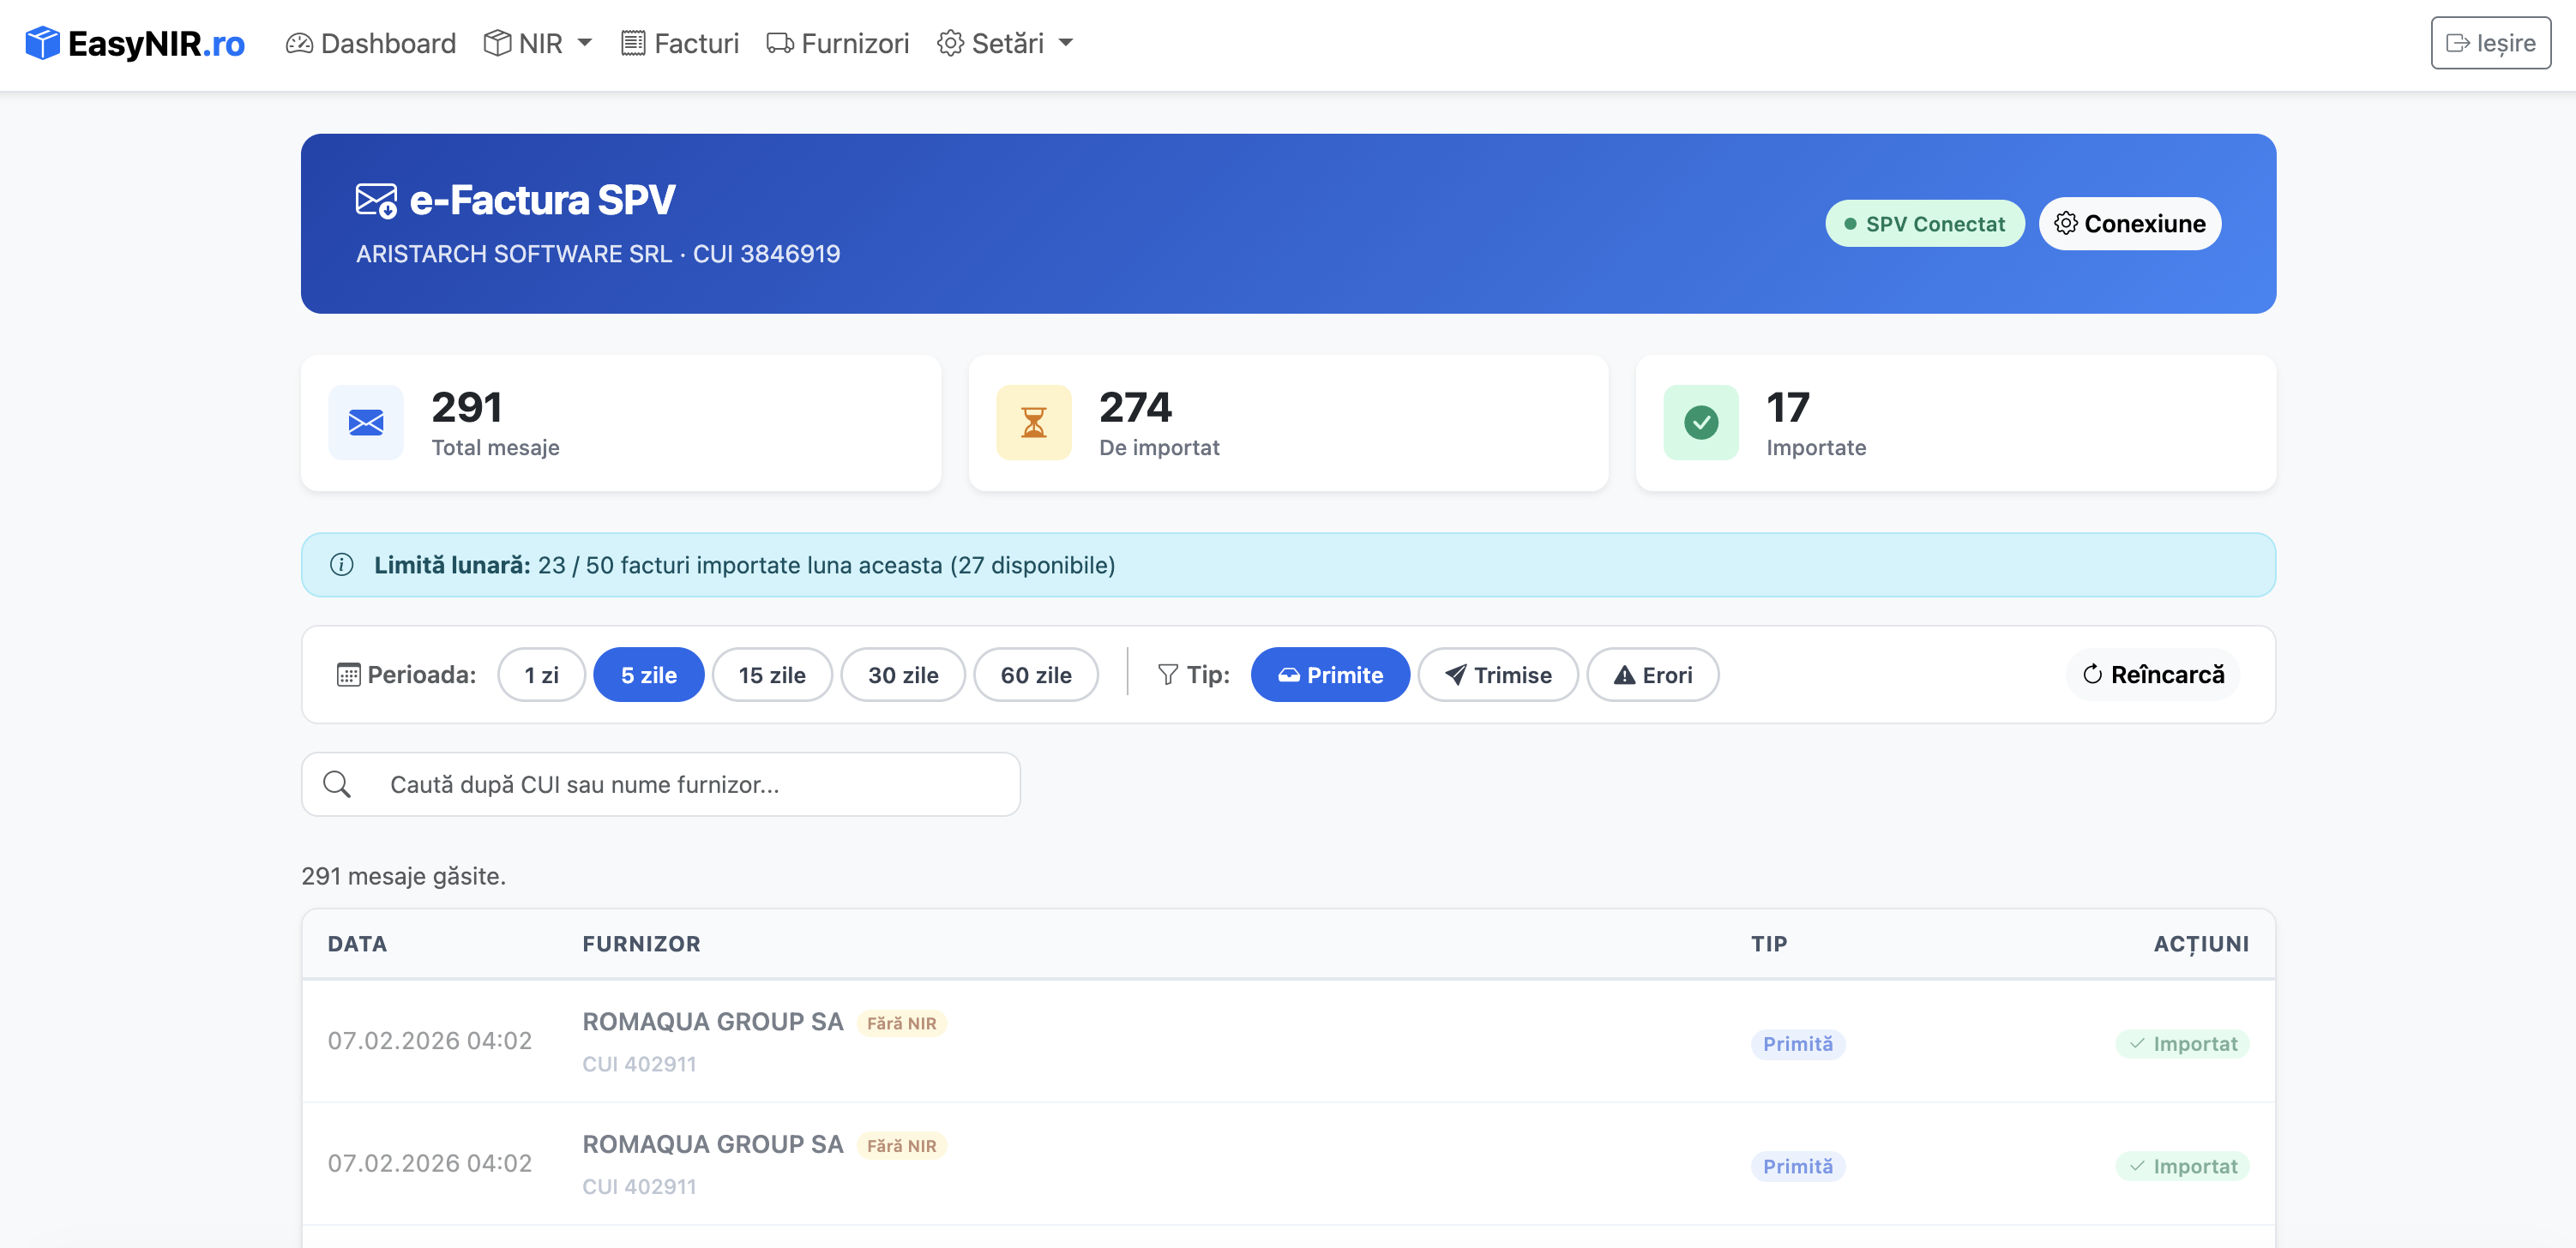Click first row's Fără NIR badge
This screenshot has height=1248, width=2576.
(x=901, y=1024)
